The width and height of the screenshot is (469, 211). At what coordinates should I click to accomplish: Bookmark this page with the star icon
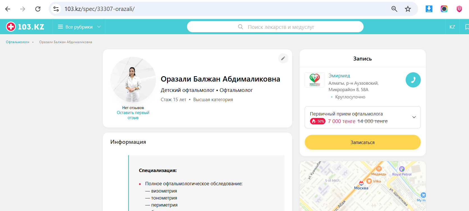pos(408,9)
